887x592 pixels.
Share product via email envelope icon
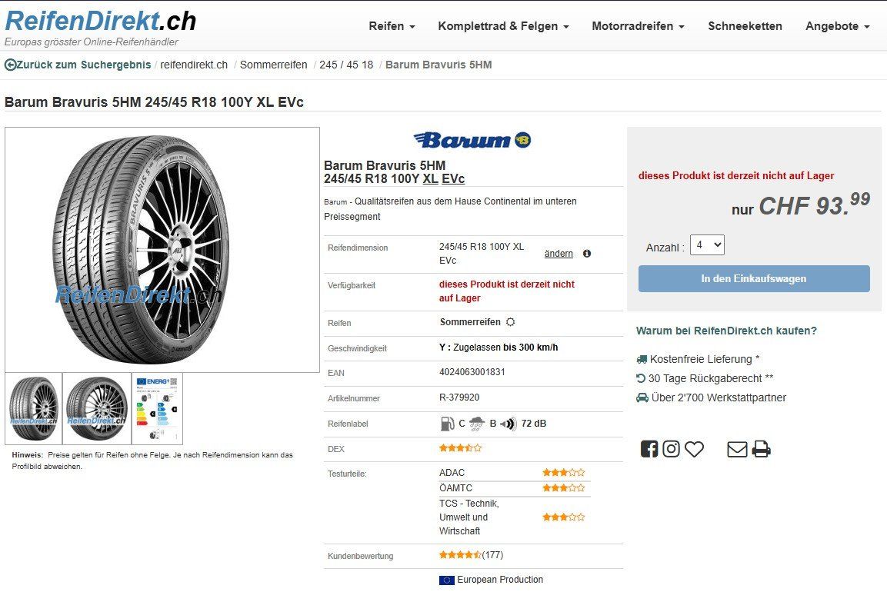click(x=737, y=450)
